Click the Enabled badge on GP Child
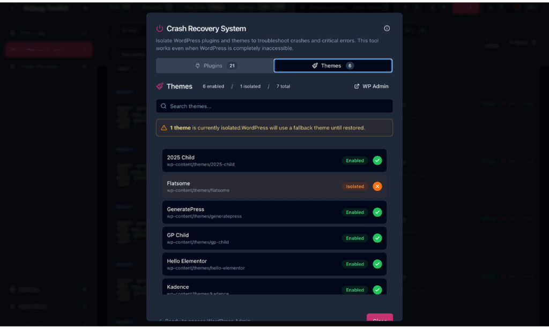 point(355,238)
